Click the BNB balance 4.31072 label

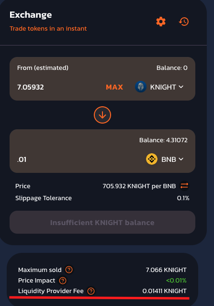pos(163,140)
